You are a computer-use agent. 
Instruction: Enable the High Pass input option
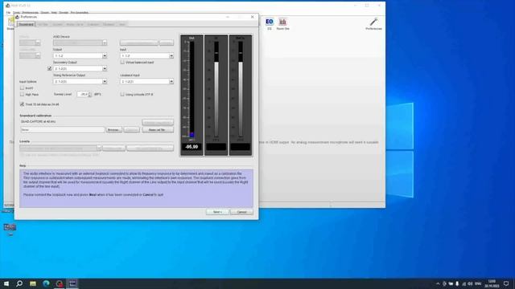22,95
